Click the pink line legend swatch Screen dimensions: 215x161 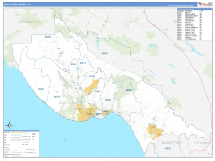(x=16, y=153)
